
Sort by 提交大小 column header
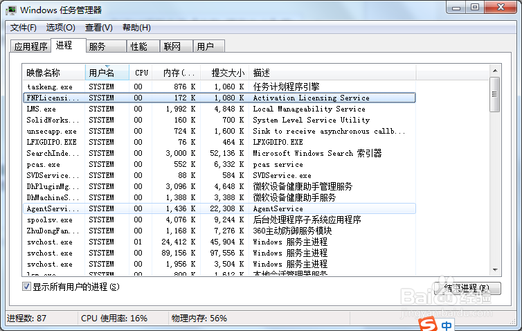(x=225, y=73)
